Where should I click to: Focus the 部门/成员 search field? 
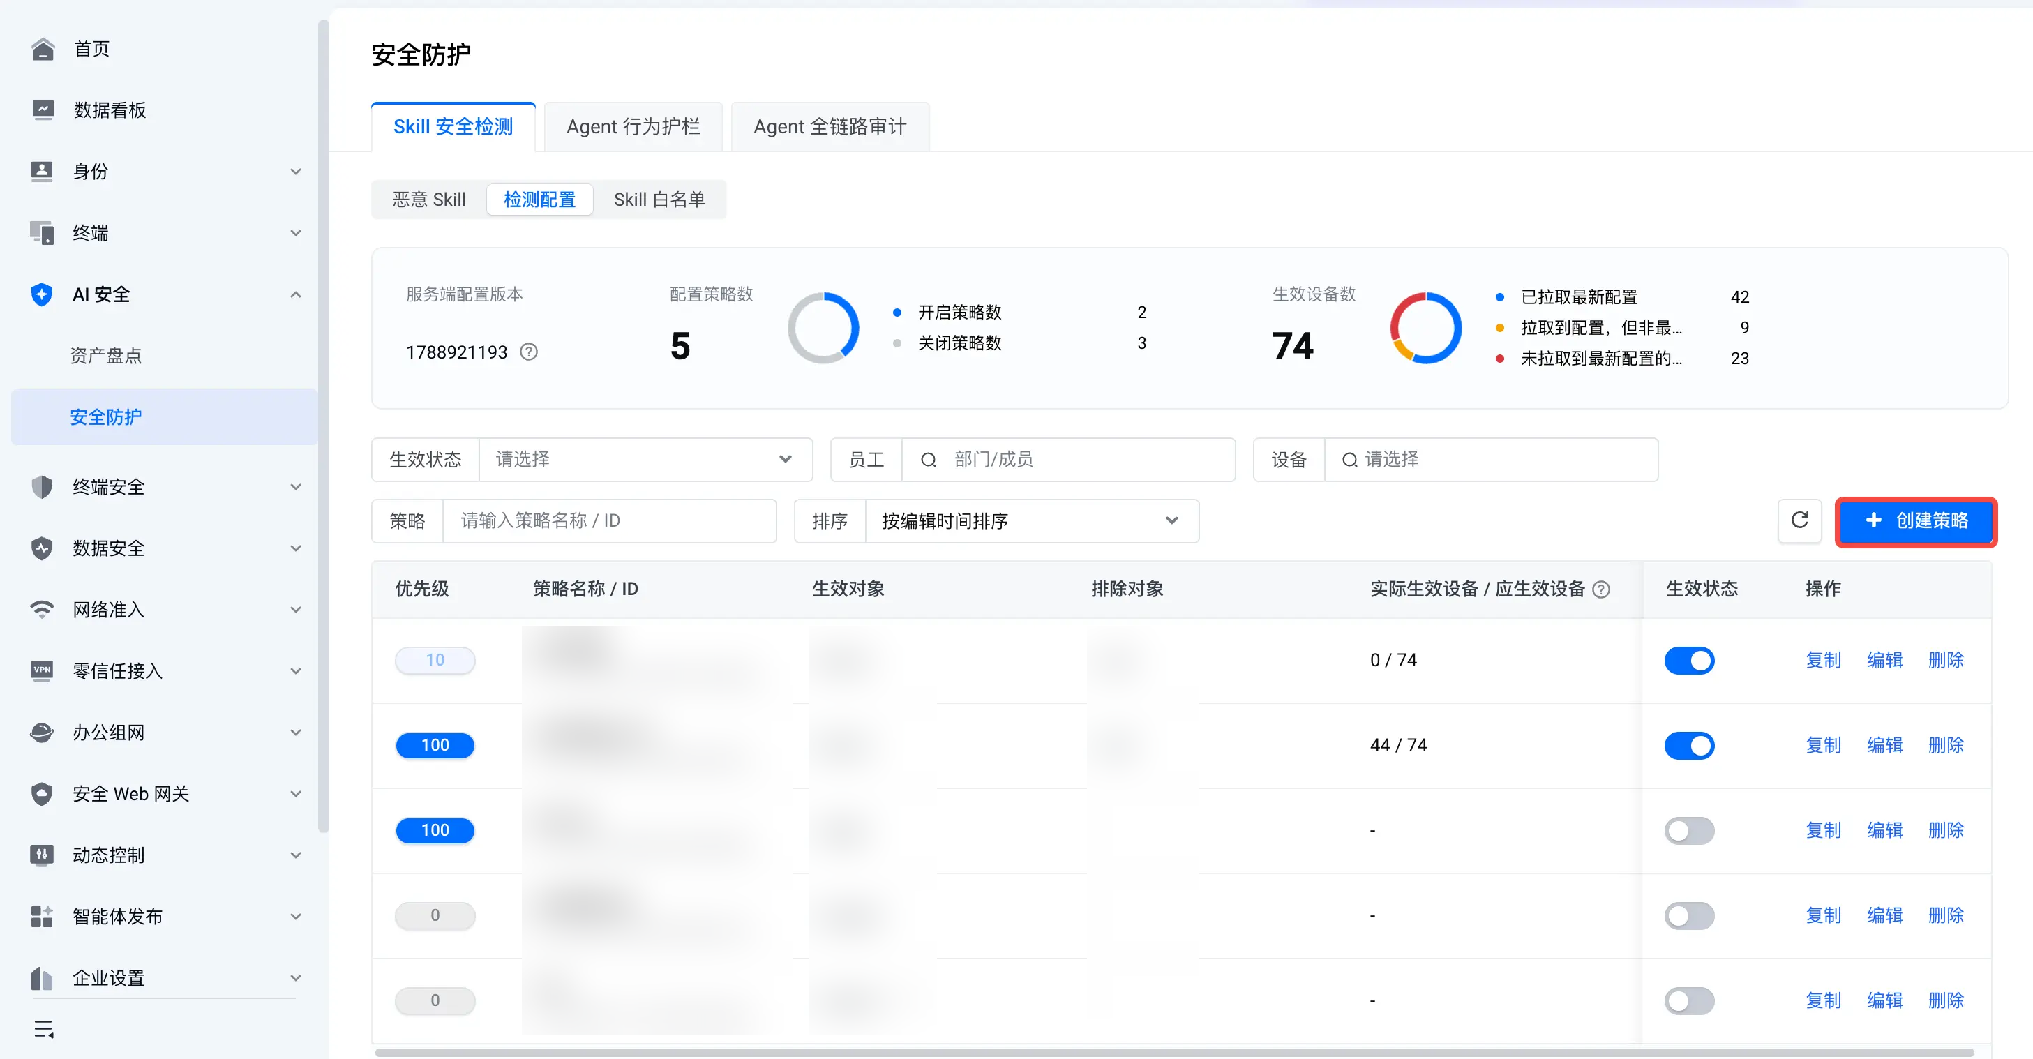pos(1068,459)
